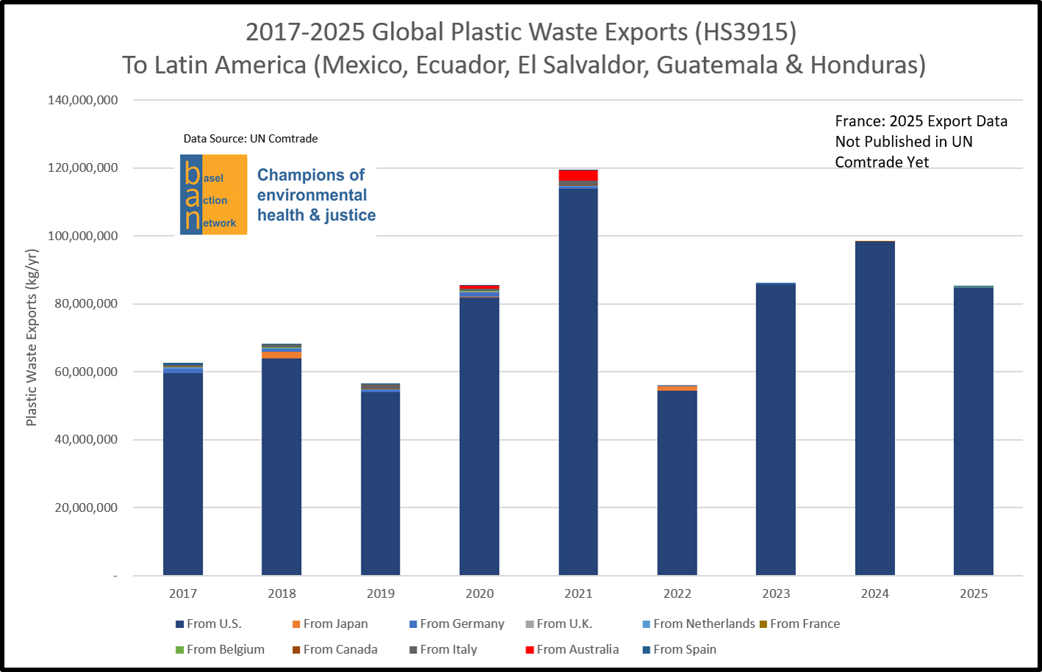Screen dimensions: 1042x672
Task: Click the From U.S. legend color swatch
Action: 179,624
